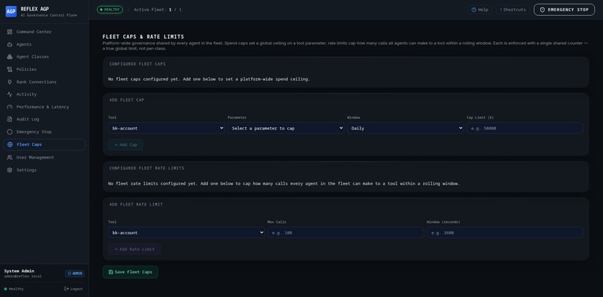Screen dimensions: 603x297
Task: Click the Add Fleet Rate Limit title
Action: coord(136,204)
